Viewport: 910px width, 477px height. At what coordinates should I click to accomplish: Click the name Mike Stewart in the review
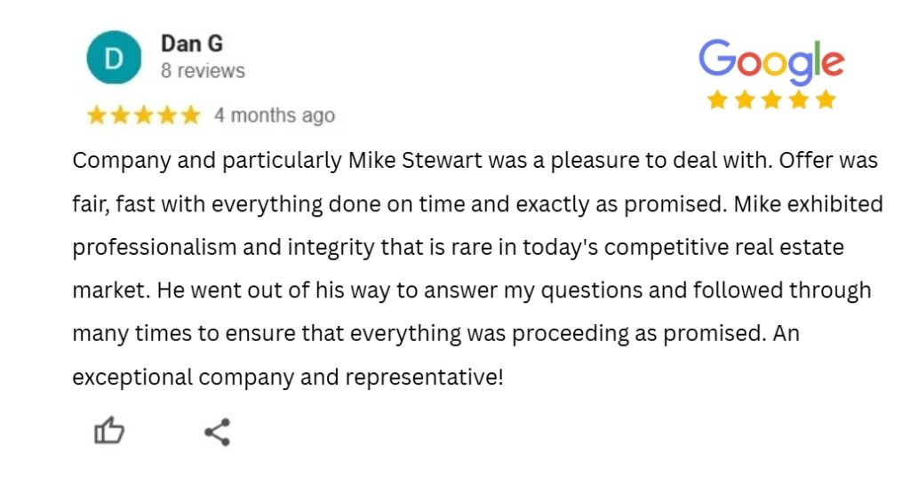[415, 160]
